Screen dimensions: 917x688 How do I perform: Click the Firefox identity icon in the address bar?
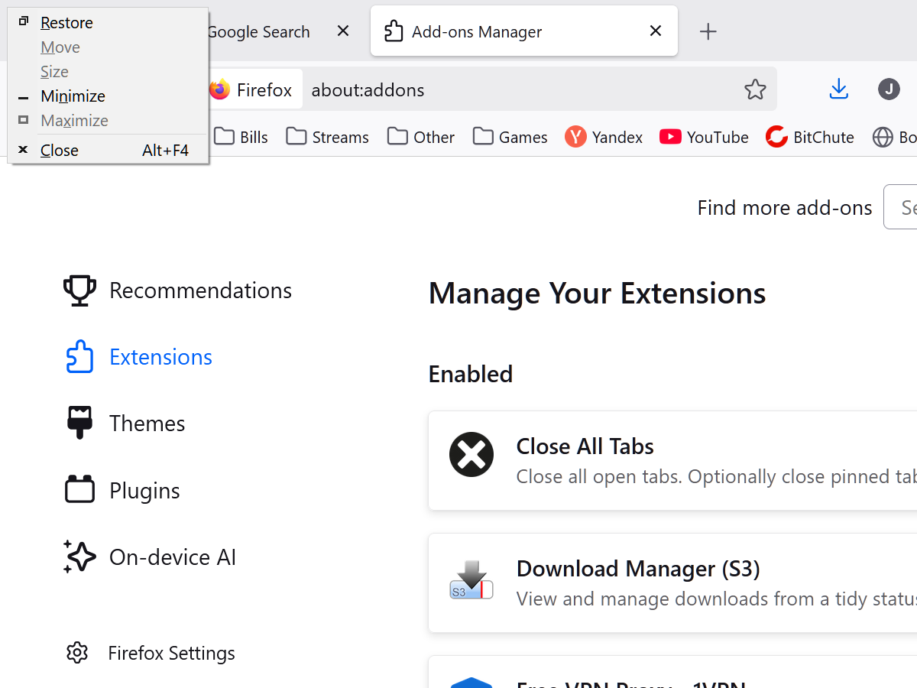(220, 89)
